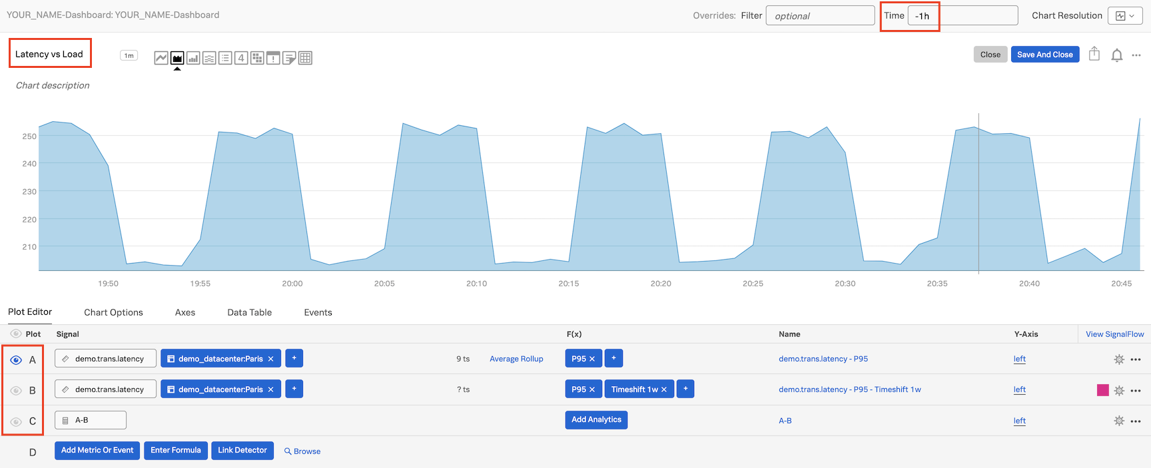Open the more options menu for plot B

coord(1136,390)
